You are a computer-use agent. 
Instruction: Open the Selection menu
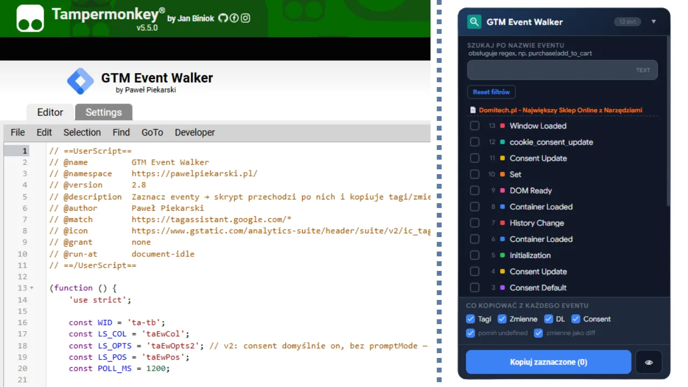point(82,132)
